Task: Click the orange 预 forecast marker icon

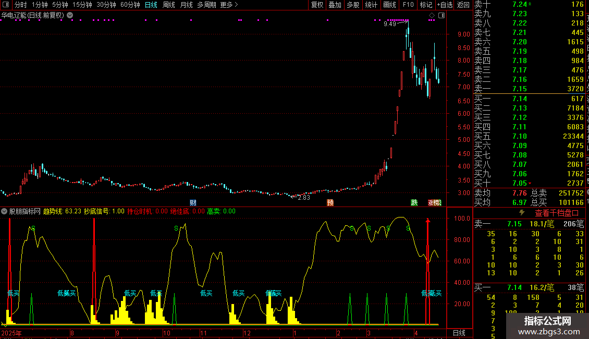Action: tap(330, 203)
